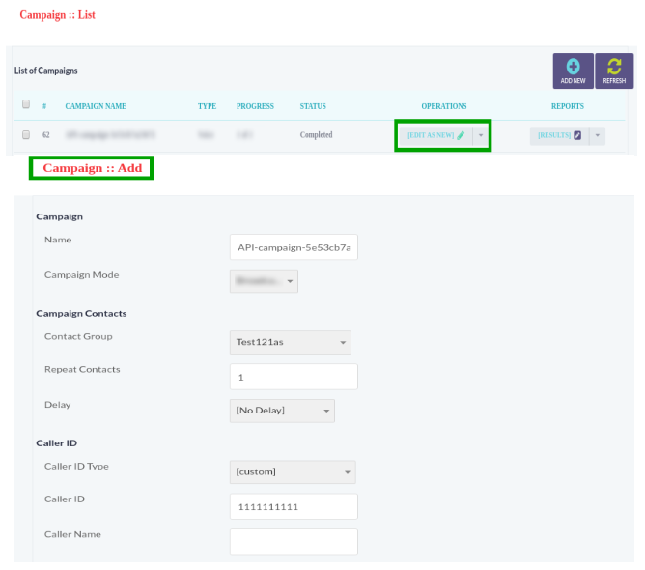
Task: Click the green pencil icon beside Edit As New
Action: (x=462, y=135)
